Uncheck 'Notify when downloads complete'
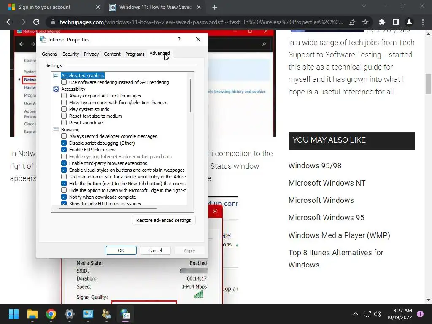 pos(64,197)
